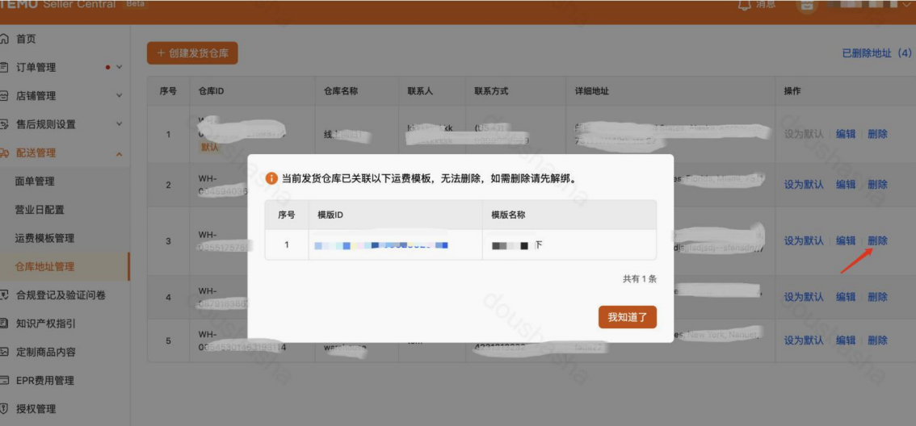This screenshot has height=426, width=916.
Task: Click the 知识产权指引 icon
Action: (x=4, y=324)
